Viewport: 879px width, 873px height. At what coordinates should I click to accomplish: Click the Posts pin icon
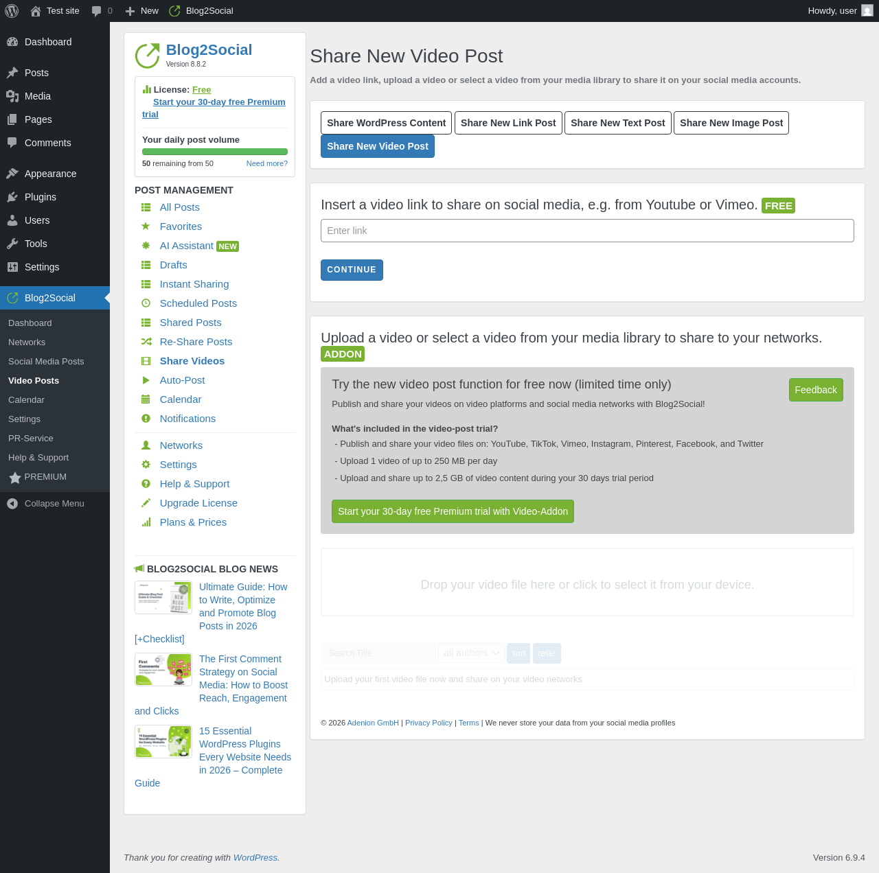click(x=12, y=73)
